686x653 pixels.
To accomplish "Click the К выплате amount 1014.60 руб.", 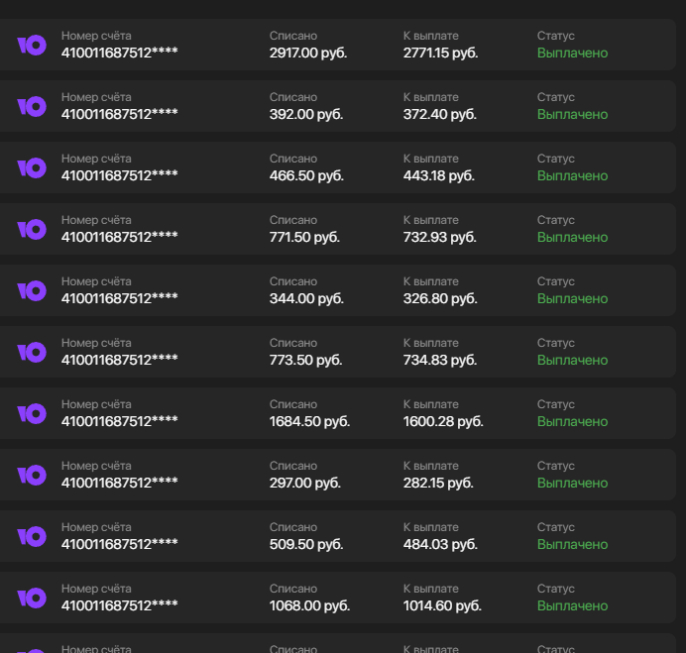I will 442,605.
